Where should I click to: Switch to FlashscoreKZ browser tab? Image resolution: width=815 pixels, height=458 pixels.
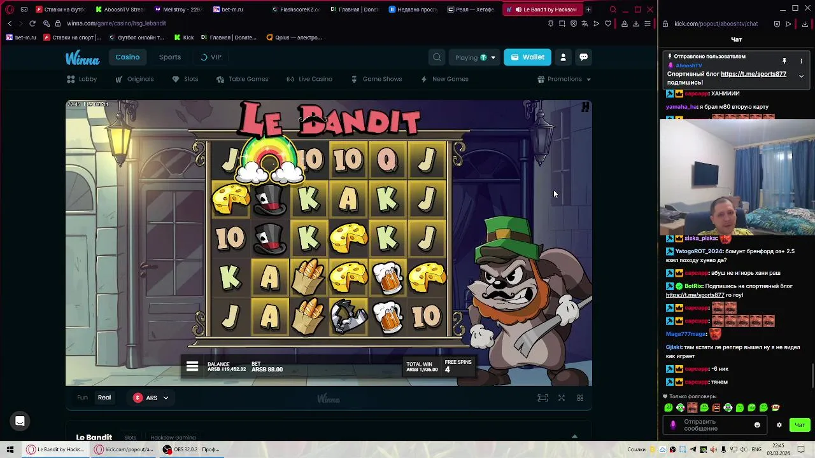[x=295, y=10]
